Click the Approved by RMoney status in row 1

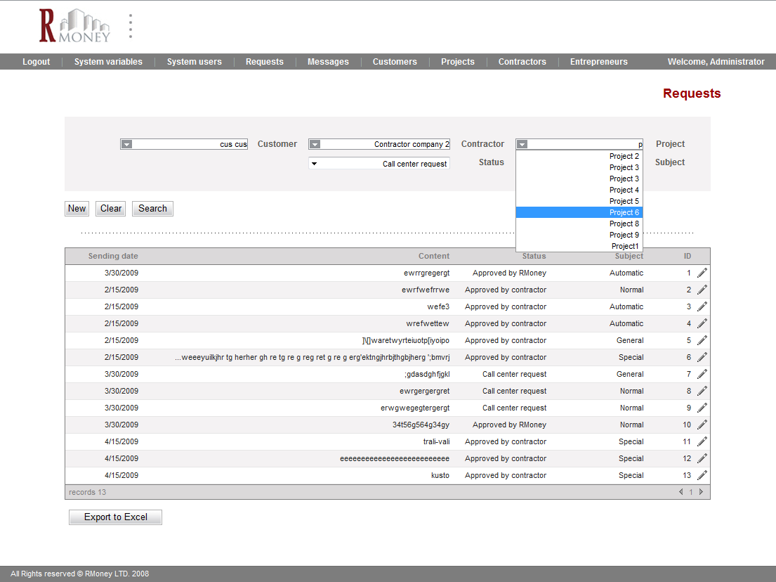509,273
